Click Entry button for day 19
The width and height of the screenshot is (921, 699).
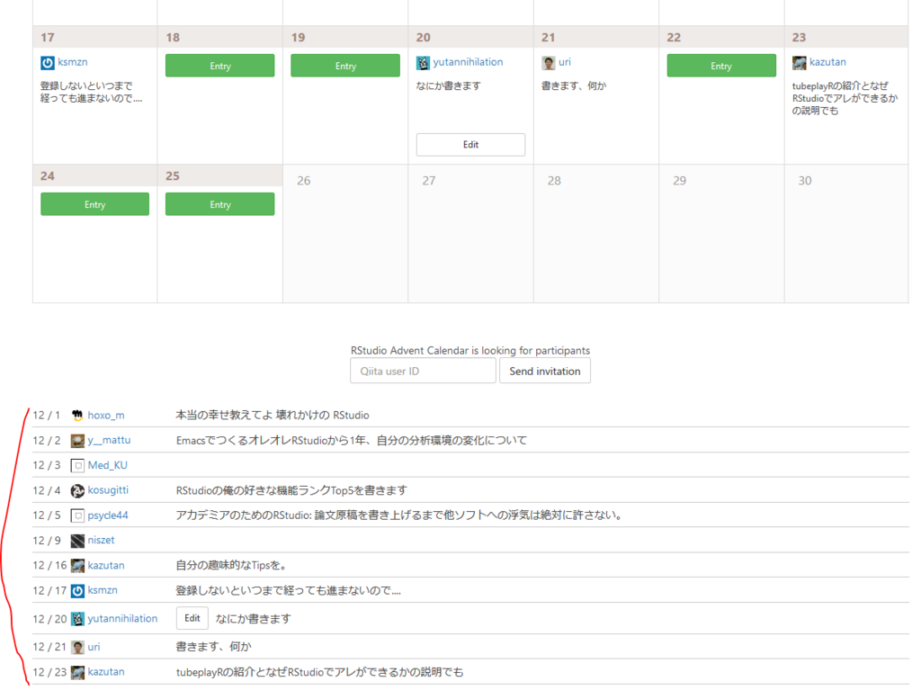[x=345, y=66]
